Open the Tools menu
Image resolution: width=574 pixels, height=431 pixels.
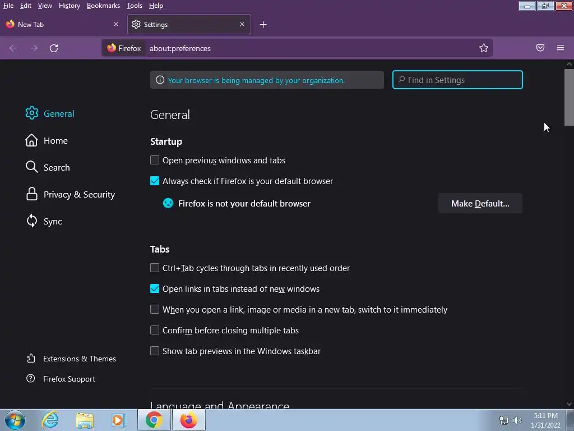[135, 6]
